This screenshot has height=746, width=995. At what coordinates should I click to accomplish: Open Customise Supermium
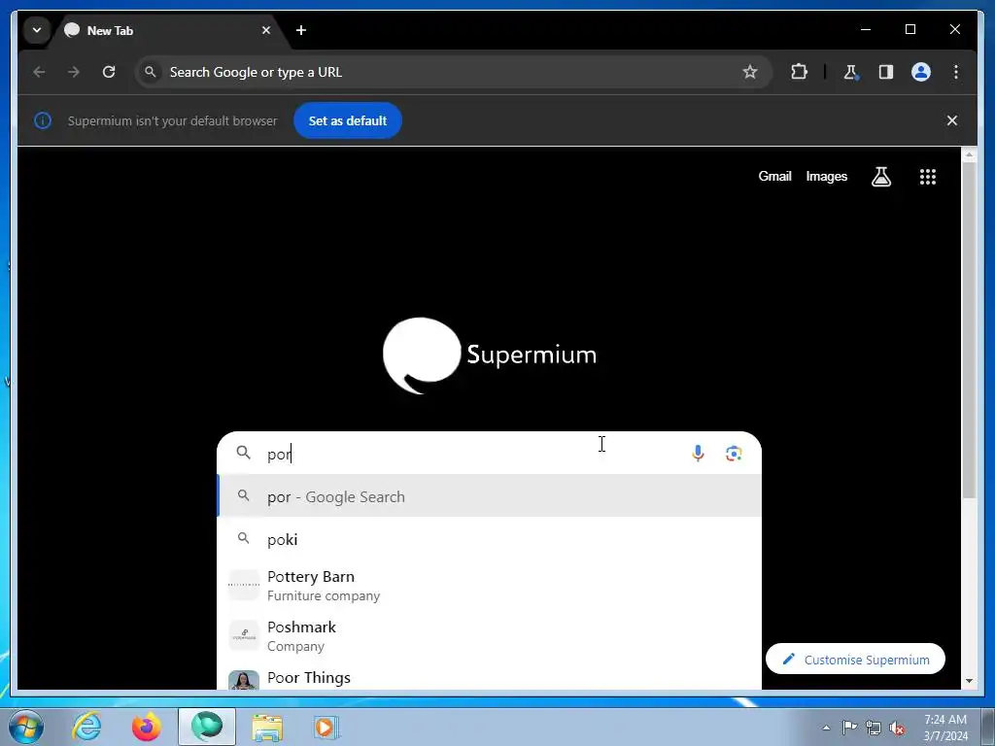click(855, 660)
